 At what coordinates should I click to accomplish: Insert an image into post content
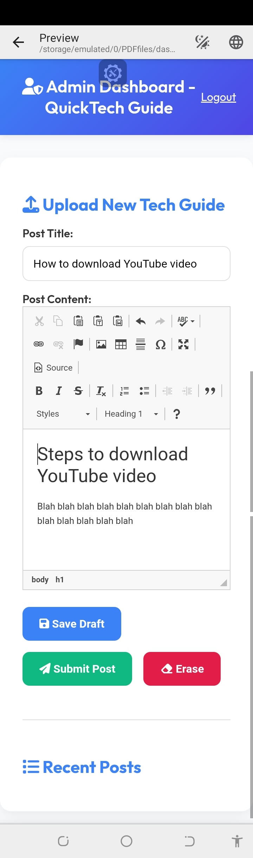tap(101, 344)
